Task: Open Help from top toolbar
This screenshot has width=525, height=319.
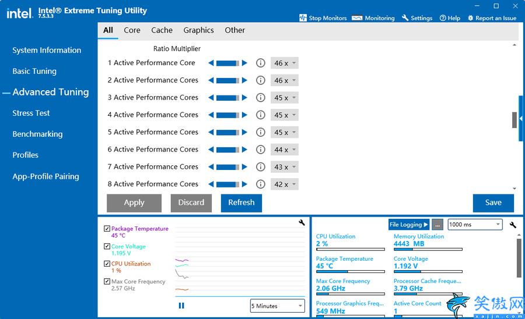Action: pyautogui.click(x=450, y=18)
